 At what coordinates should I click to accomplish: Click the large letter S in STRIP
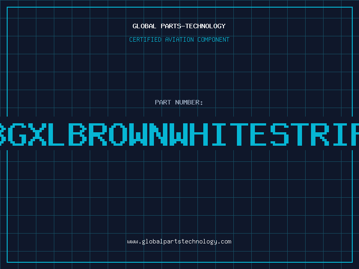[279, 134]
